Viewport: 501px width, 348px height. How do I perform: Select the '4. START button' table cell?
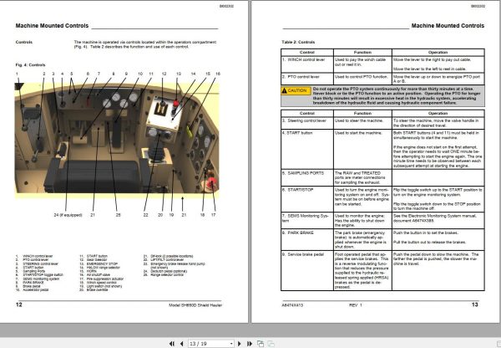[x=307, y=149]
